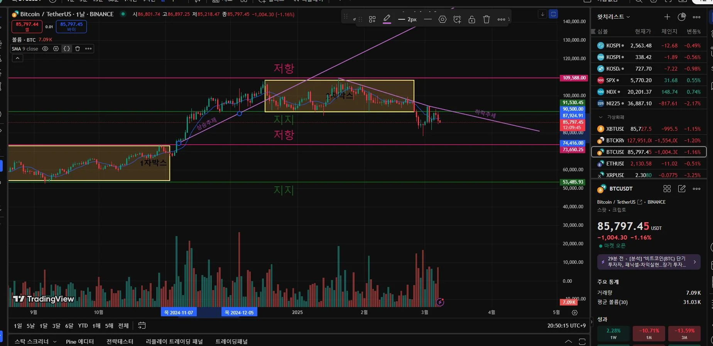The width and height of the screenshot is (713, 346).
Task: Sort watchlist by change percent column header
Action: 694,32
